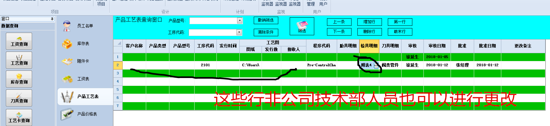Screen dimensions: 550x126
Task: Expand the 工序代码 dropdown
Action: 239,32
